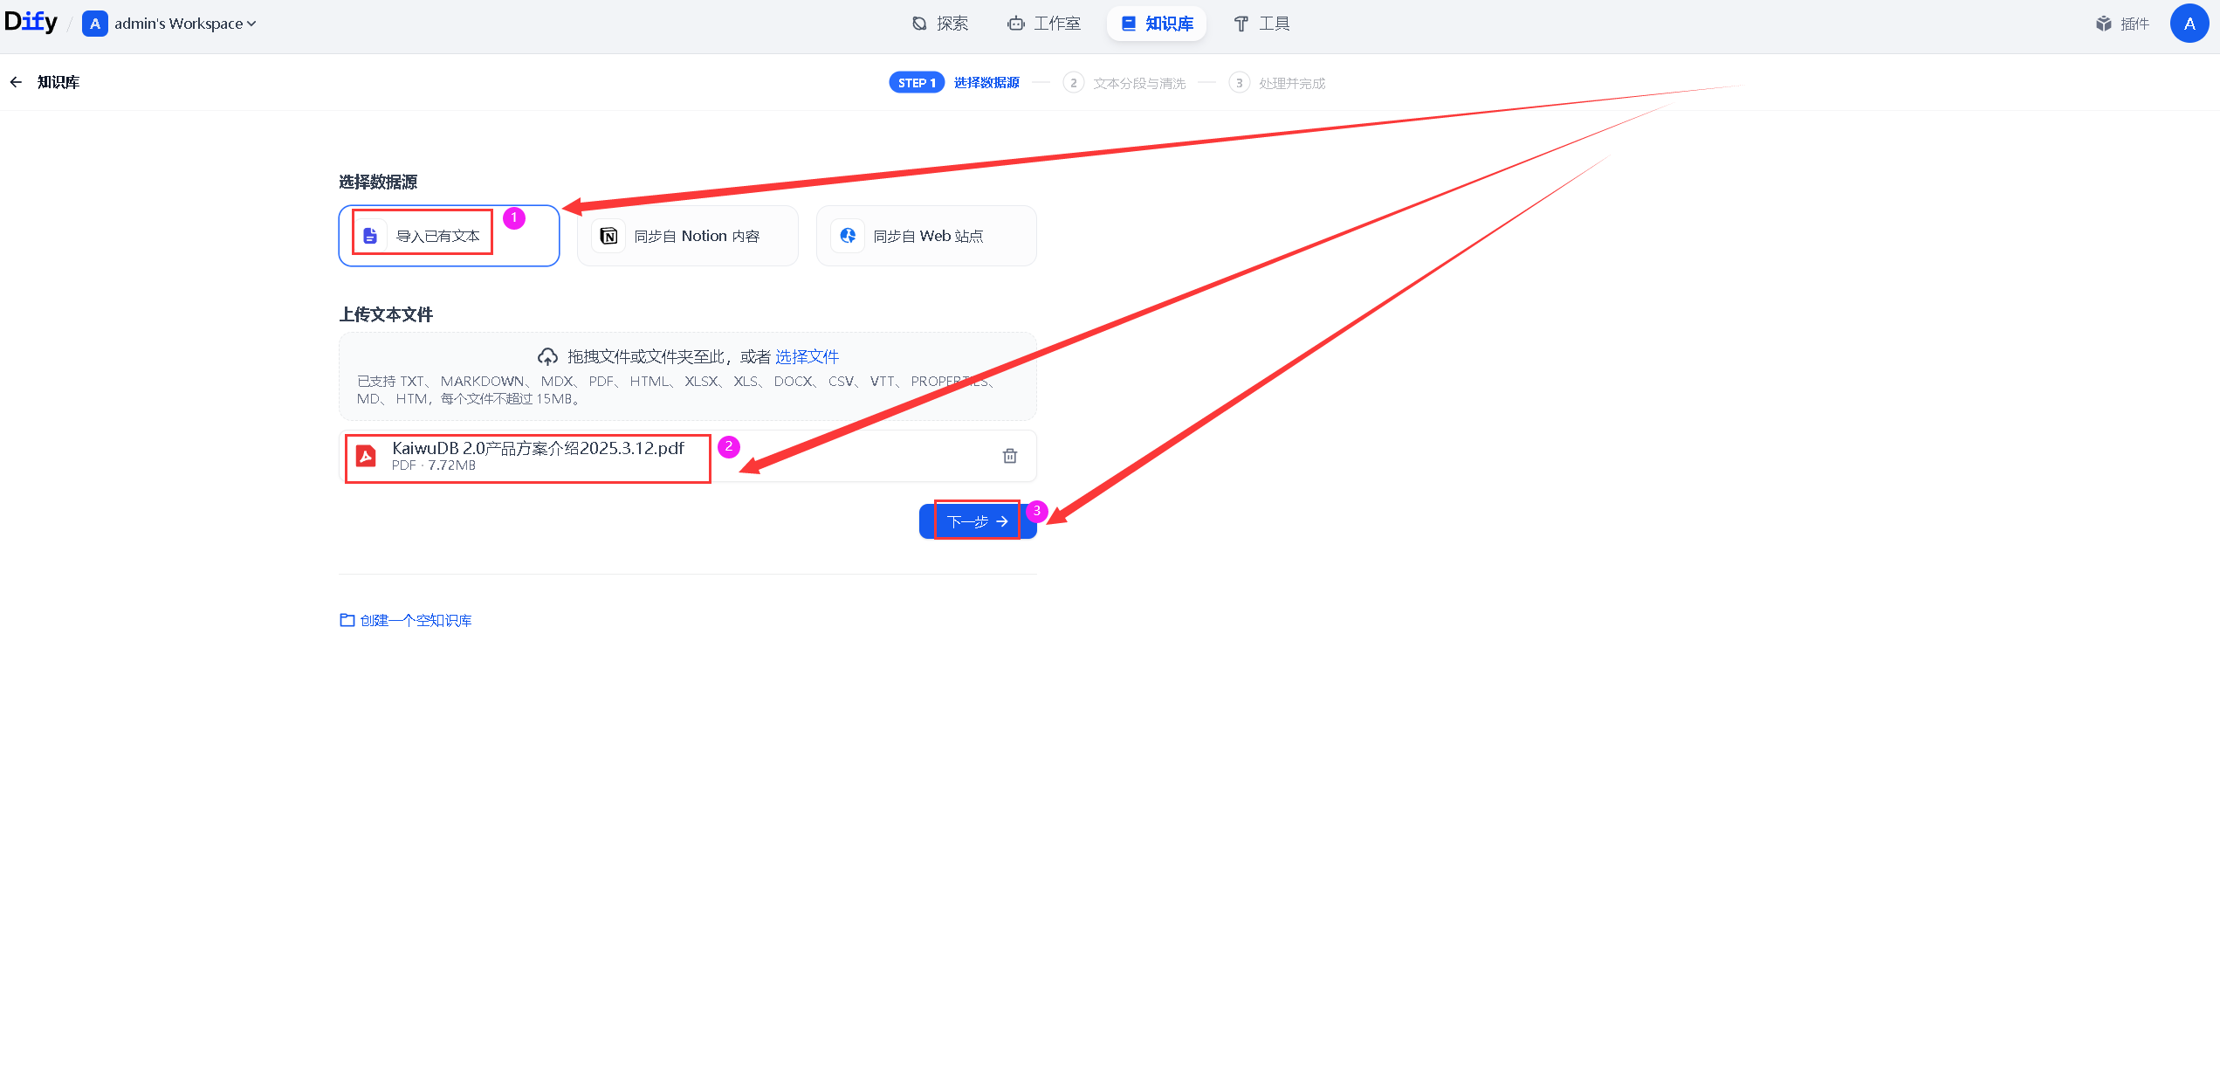Switch to the 探索 tab
Image resolution: width=2220 pixels, height=1075 pixels.
pyautogui.click(x=940, y=24)
